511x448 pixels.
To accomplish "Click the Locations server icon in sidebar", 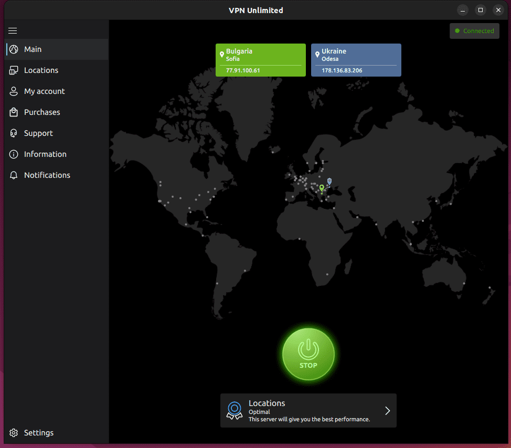I will pos(14,70).
